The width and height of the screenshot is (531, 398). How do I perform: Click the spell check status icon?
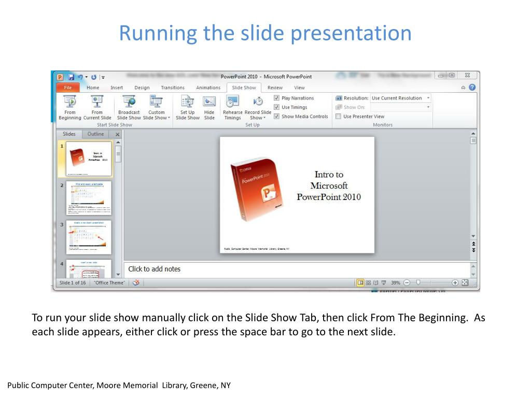point(136,282)
